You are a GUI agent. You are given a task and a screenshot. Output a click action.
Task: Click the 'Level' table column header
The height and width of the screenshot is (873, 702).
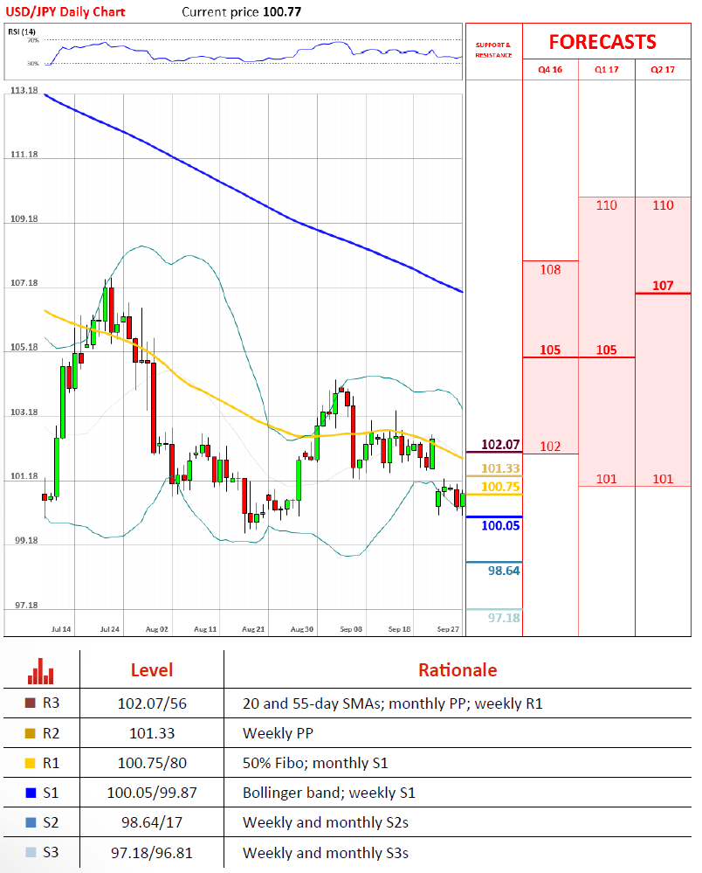tap(152, 670)
